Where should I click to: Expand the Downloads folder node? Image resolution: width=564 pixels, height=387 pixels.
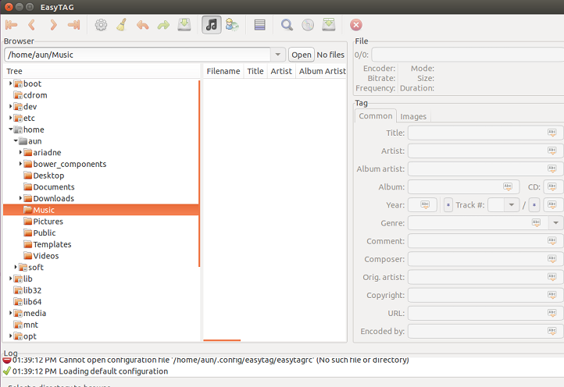click(x=20, y=198)
